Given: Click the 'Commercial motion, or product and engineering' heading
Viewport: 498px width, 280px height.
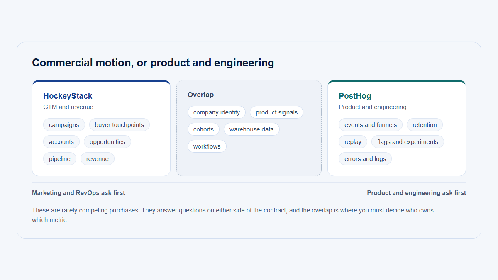Looking at the screenshot, I should coord(153,63).
